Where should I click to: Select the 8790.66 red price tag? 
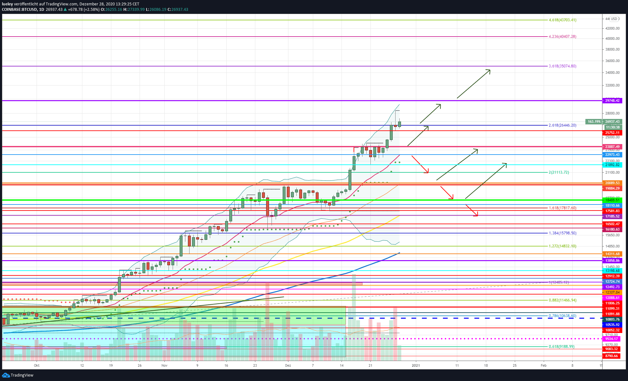(x=612, y=356)
